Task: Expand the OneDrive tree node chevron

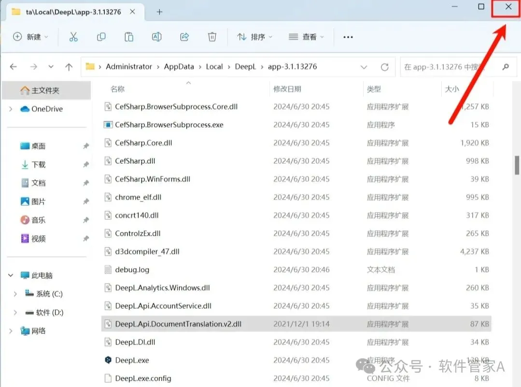Action: click(x=11, y=109)
